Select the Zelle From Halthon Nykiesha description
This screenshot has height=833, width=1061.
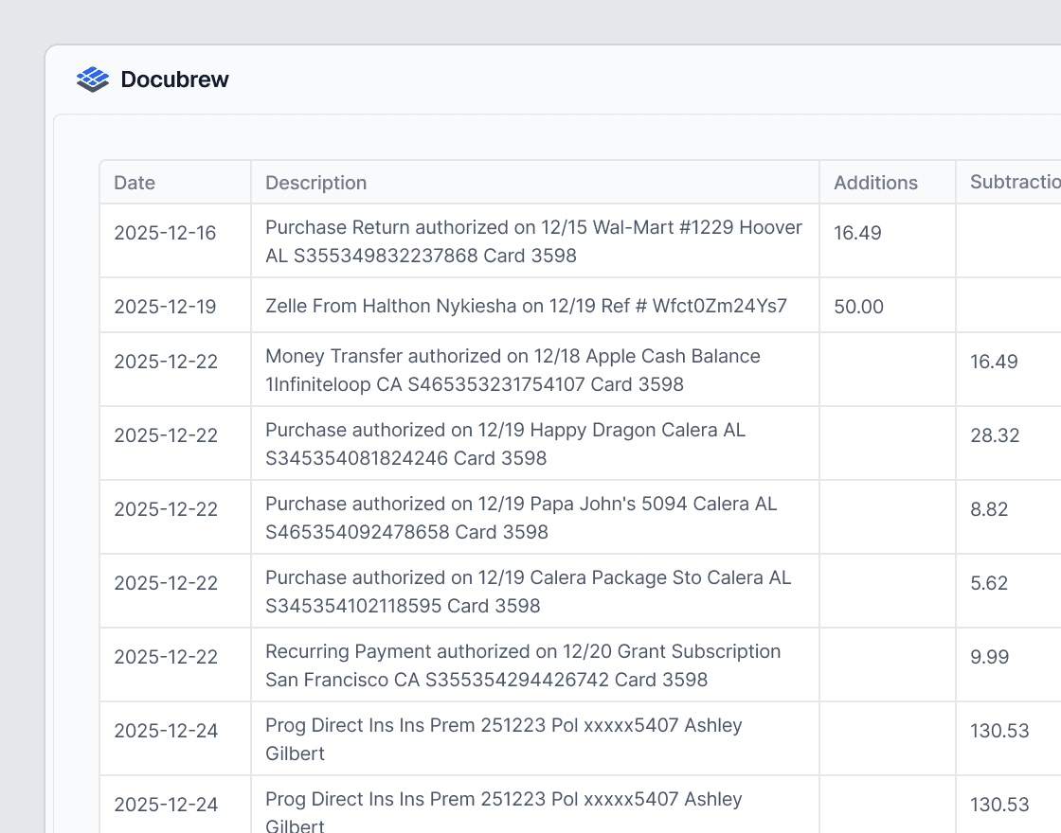(x=526, y=306)
